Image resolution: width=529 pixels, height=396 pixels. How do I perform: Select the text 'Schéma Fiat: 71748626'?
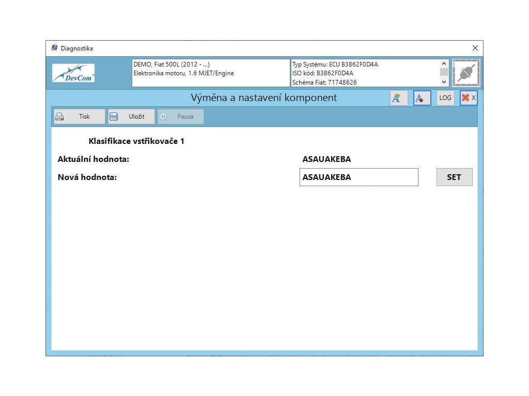pyautogui.click(x=324, y=82)
